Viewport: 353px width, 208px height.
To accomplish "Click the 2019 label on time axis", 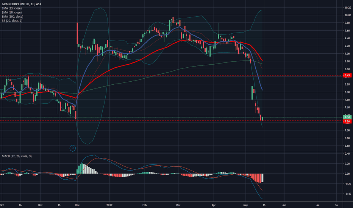I will point(109,205).
